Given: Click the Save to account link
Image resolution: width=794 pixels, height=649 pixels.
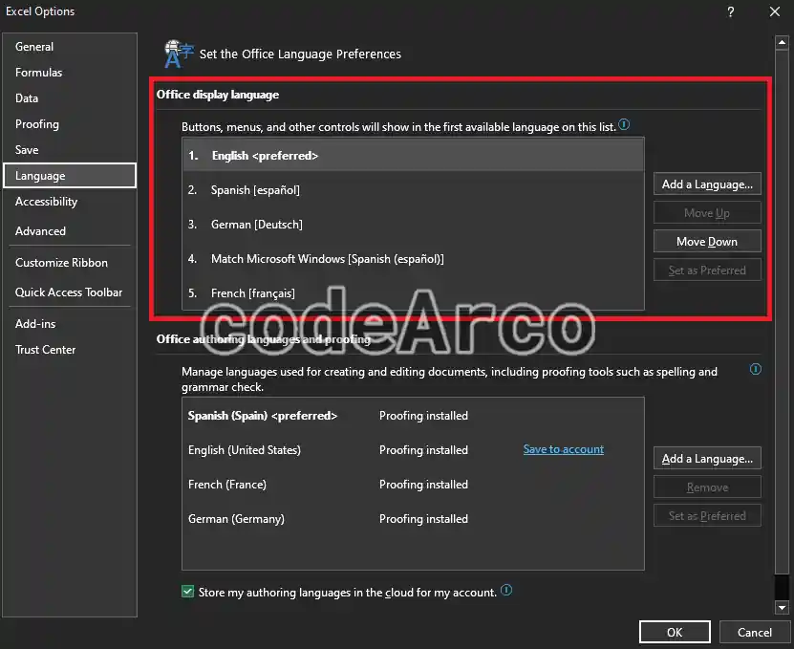Looking at the screenshot, I should pos(563,449).
